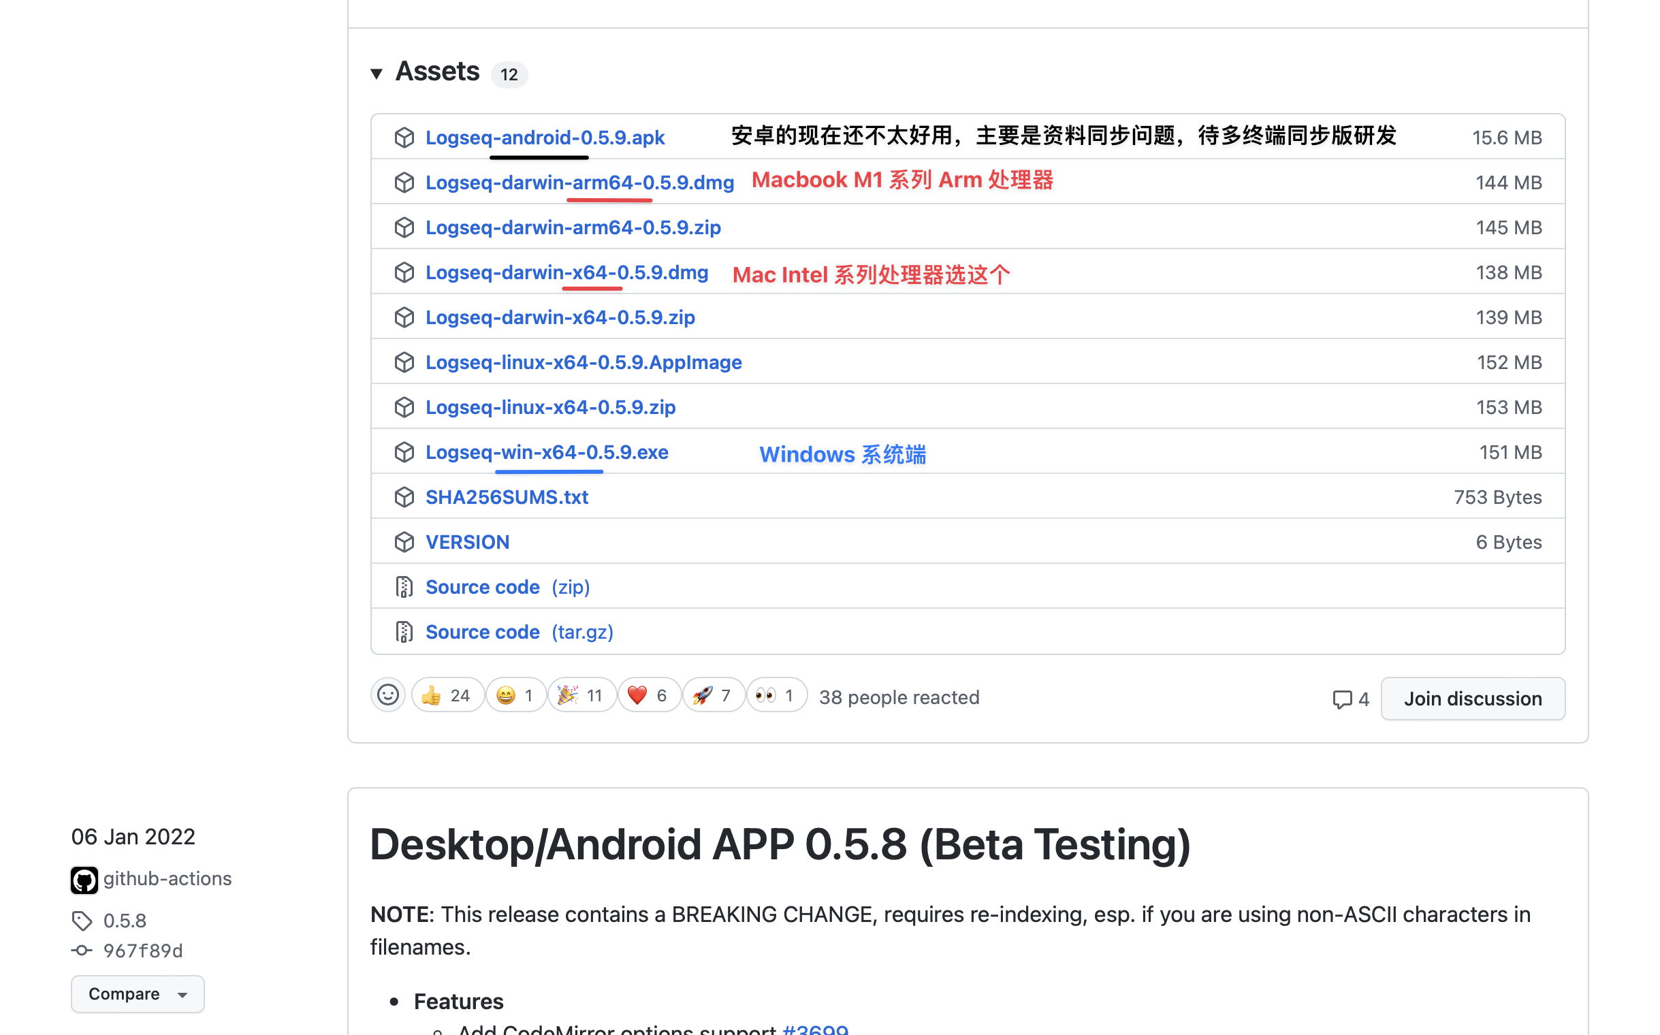Click the 151 MB size of the win exe

[1510, 452]
